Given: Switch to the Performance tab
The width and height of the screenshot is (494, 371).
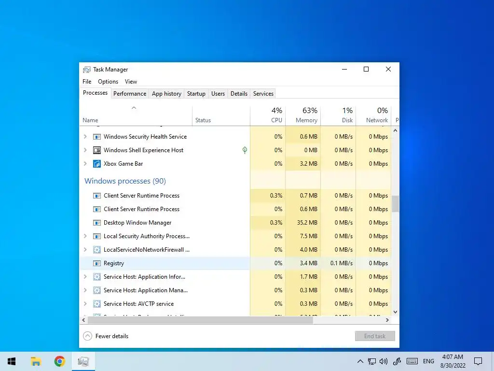Looking at the screenshot, I should click(x=130, y=94).
